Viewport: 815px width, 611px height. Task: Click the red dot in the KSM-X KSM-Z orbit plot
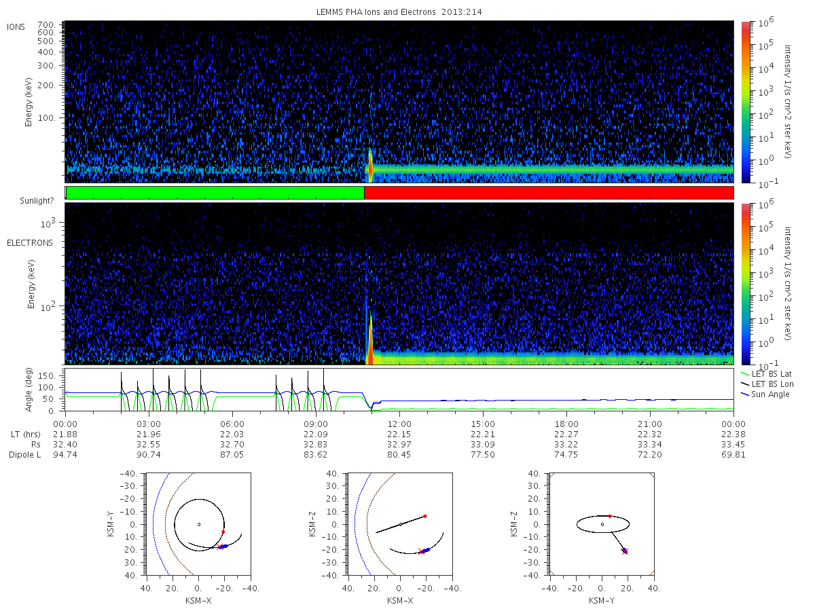(424, 516)
